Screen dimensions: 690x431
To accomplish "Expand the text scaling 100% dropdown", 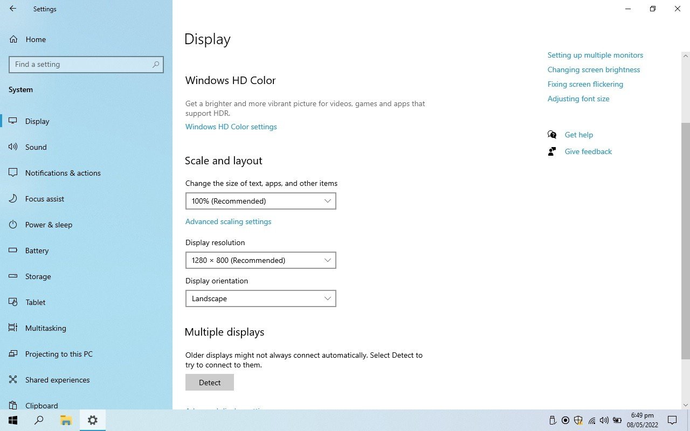I will coord(260,201).
